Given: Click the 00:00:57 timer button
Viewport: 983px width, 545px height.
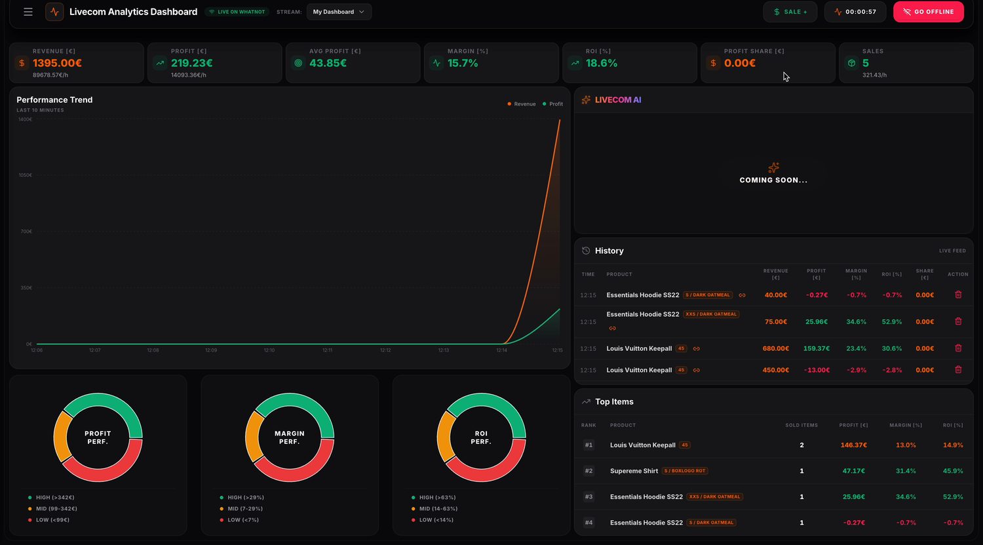Looking at the screenshot, I should [x=855, y=12].
